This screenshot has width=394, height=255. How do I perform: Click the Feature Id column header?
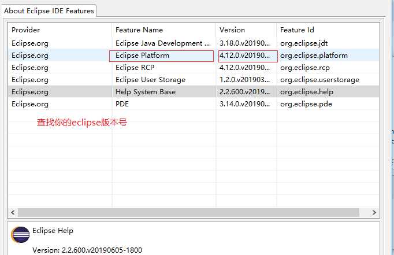tap(297, 30)
